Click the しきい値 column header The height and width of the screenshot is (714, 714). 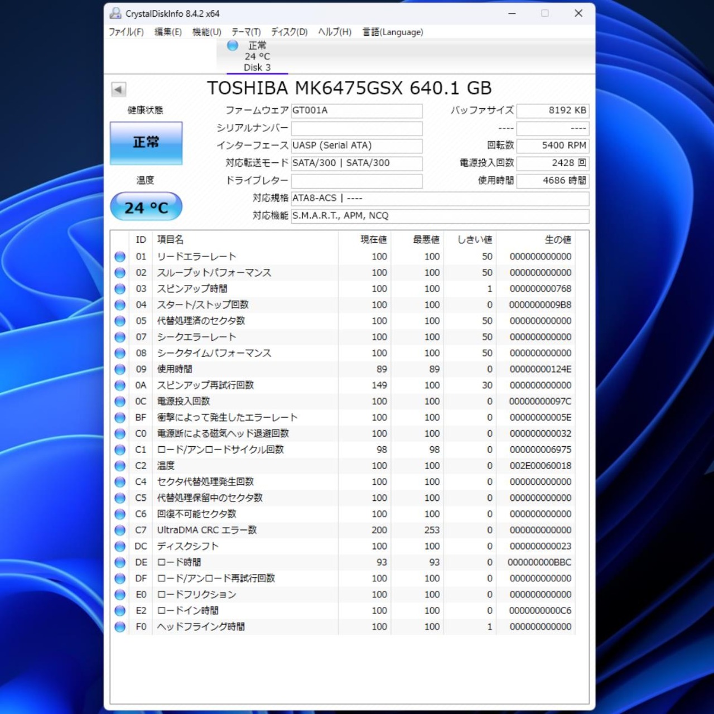pyautogui.click(x=470, y=240)
